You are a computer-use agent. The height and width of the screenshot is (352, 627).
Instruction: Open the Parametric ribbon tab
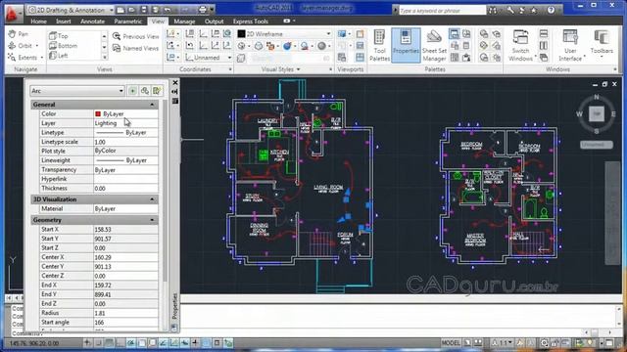127,22
